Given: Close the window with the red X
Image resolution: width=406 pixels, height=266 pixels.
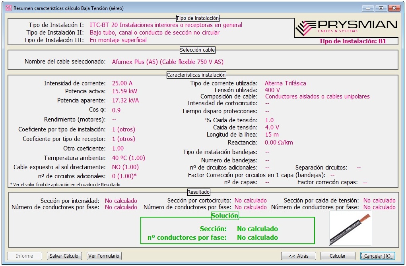Looking at the screenshot, I should click(x=394, y=8).
